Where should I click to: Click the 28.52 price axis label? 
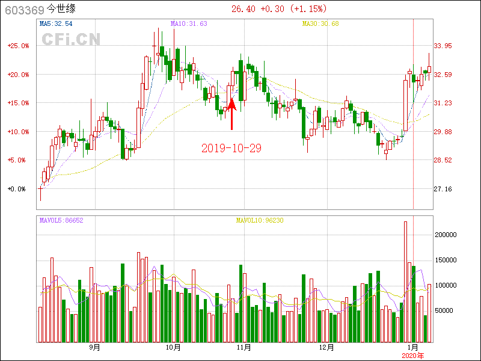click(443, 160)
